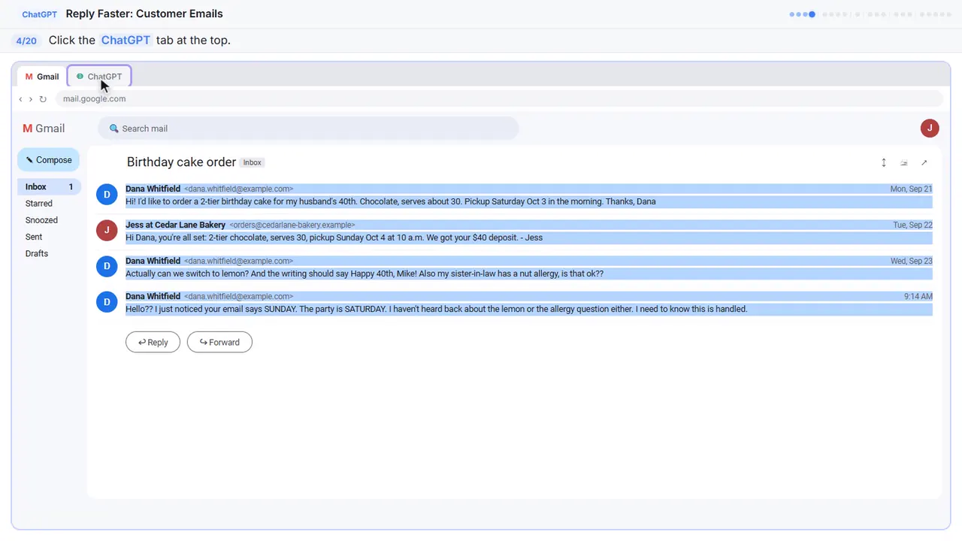This screenshot has width=962, height=541.
Task: Click the Reply button
Action: point(153,342)
